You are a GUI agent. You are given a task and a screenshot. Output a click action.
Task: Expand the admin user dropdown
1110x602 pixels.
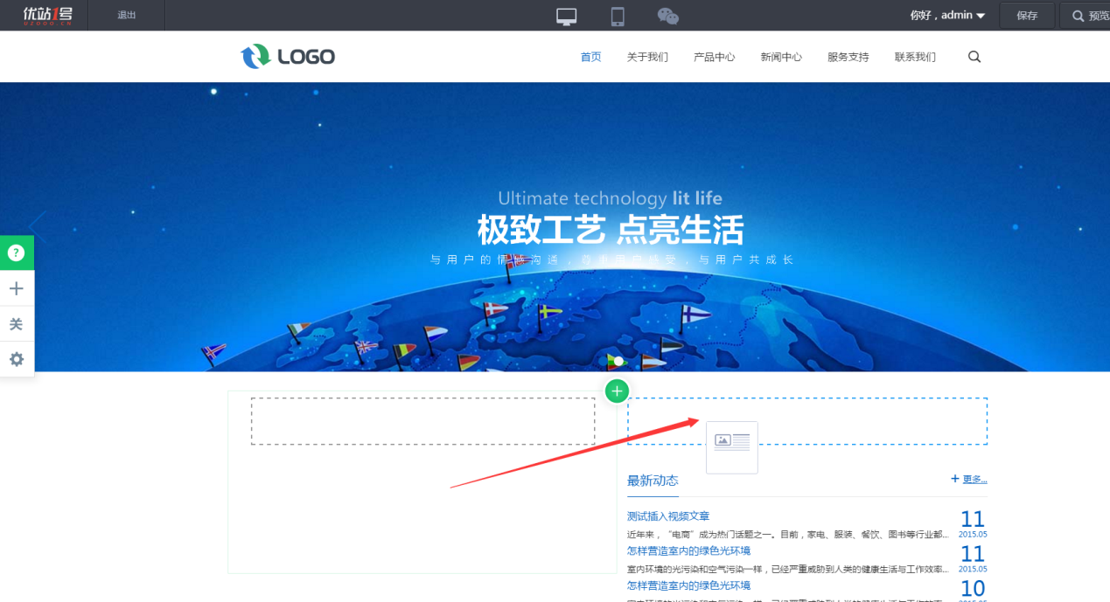[948, 15]
